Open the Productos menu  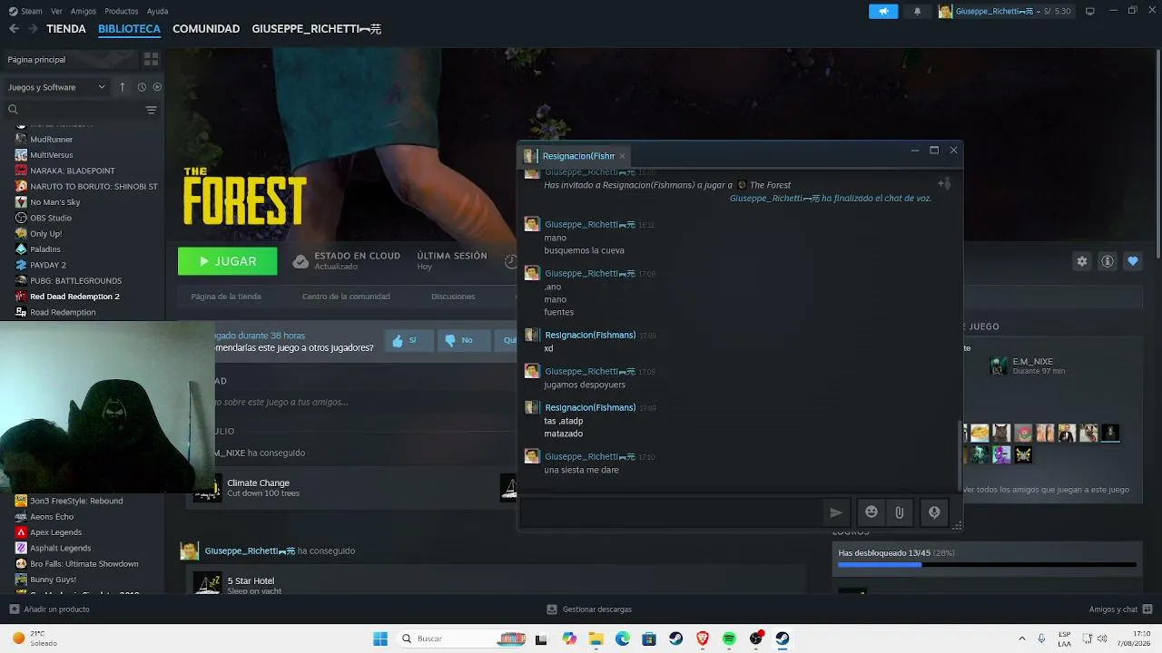tap(122, 11)
